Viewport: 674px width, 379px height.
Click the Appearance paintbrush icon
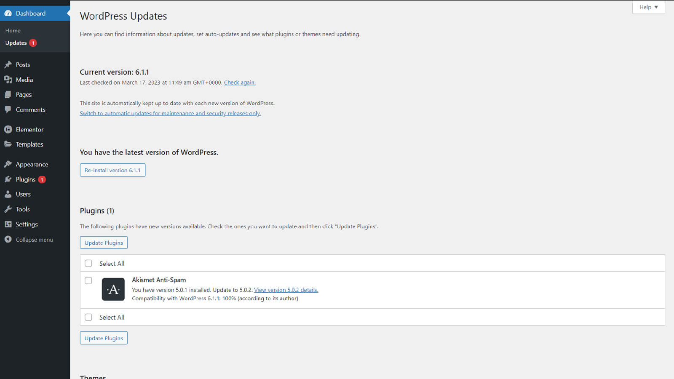point(8,164)
